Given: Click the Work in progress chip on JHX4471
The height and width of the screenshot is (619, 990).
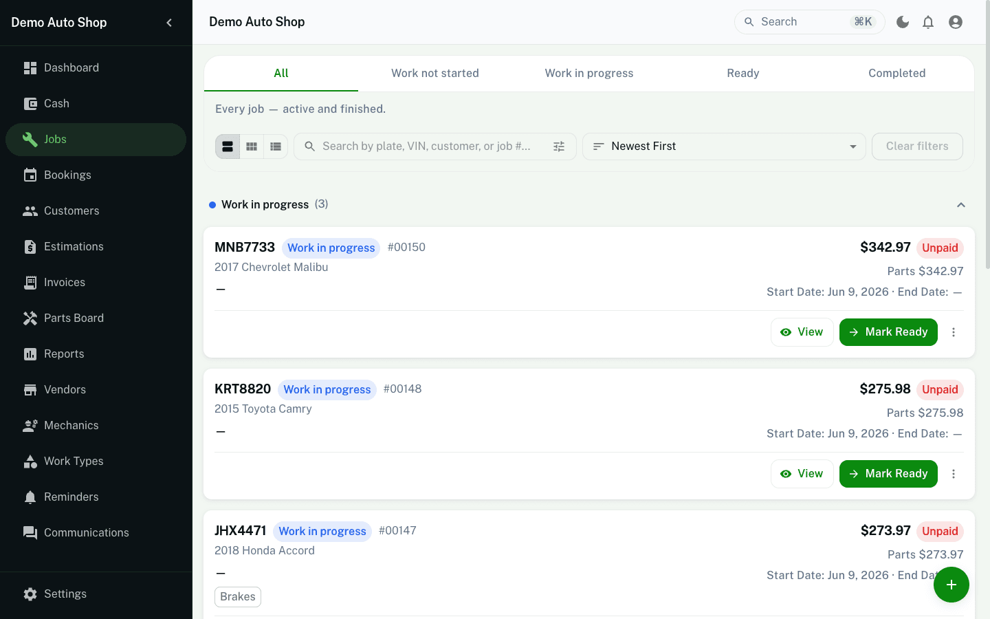Looking at the screenshot, I should (x=322, y=531).
